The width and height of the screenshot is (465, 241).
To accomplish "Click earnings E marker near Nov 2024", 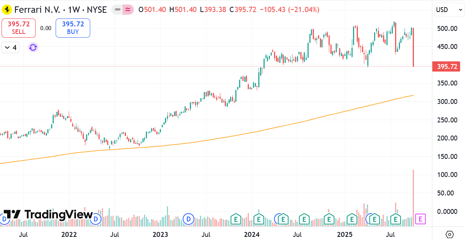I will click(x=329, y=219).
